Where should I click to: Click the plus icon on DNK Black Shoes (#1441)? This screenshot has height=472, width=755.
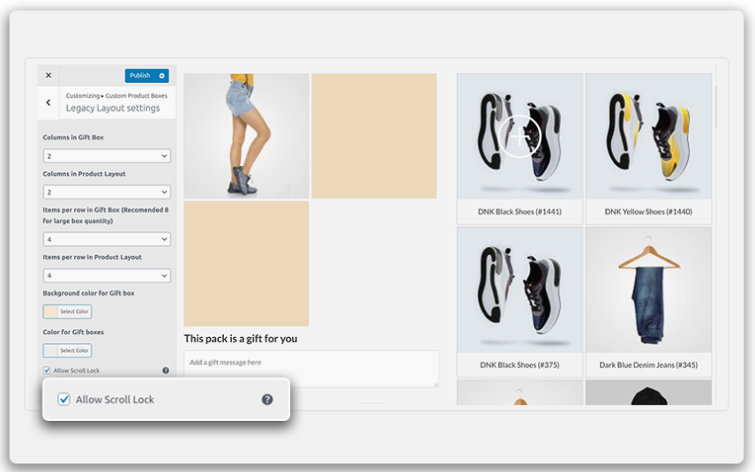coord(519,137)
